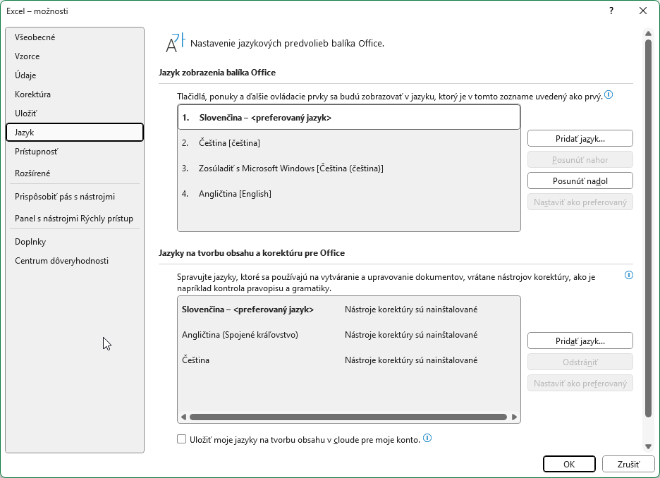Click right arrow of authoring list scrollbar
Screen dimensions: 660x478
click(x=514, y=417)
